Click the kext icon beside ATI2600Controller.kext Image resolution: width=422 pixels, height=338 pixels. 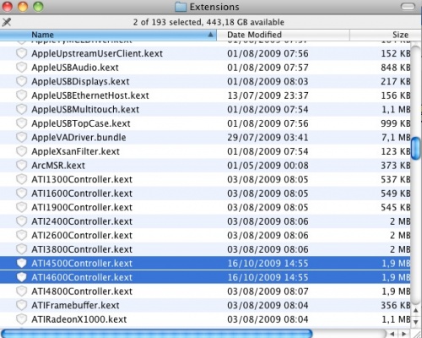coord(21,235)
